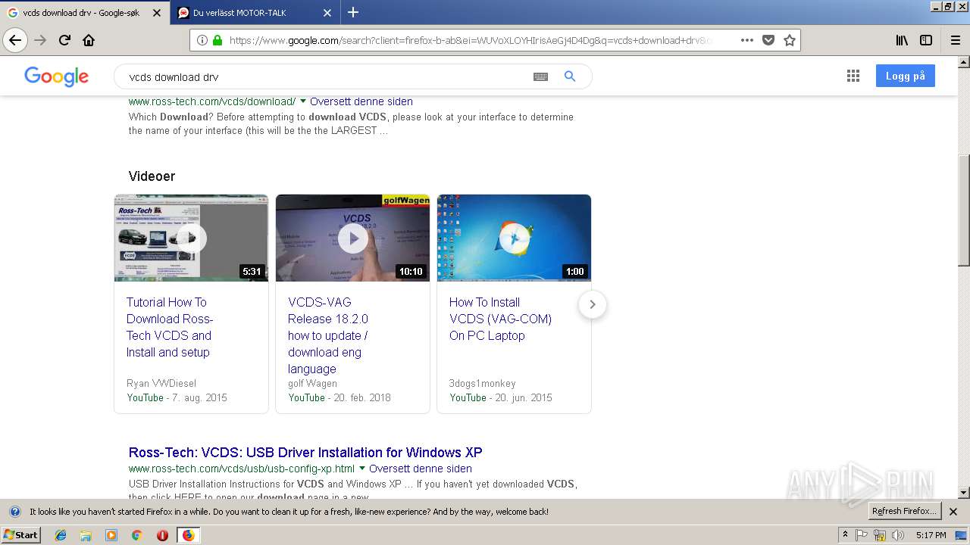Open the Google apps grid
Viewport: 970px width, 545px height.
(853, 76)
